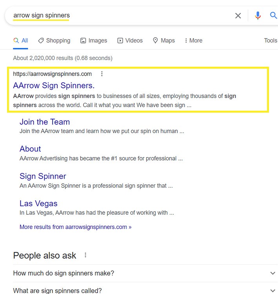The height and width of the screenshot is (294, 278).
Task: Expand "What are sign spinners called?" question
Action: [273, 291]
